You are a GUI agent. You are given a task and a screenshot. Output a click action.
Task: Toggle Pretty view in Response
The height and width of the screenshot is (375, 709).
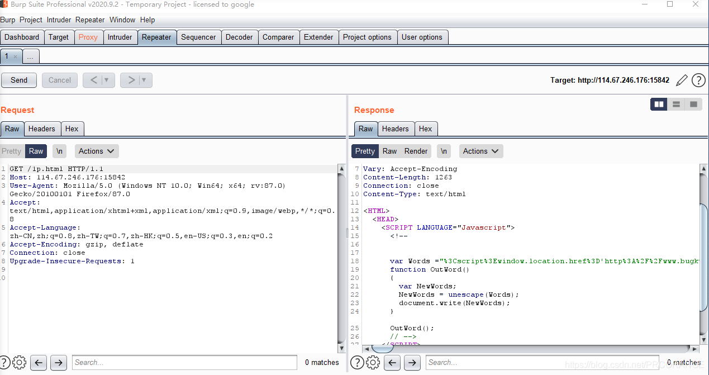pos(365,151)
